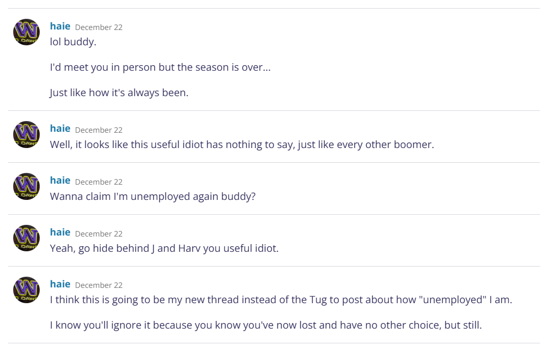Click the avatar next to the 'useful idiot has nothing to say' comment

coord(26,134)
